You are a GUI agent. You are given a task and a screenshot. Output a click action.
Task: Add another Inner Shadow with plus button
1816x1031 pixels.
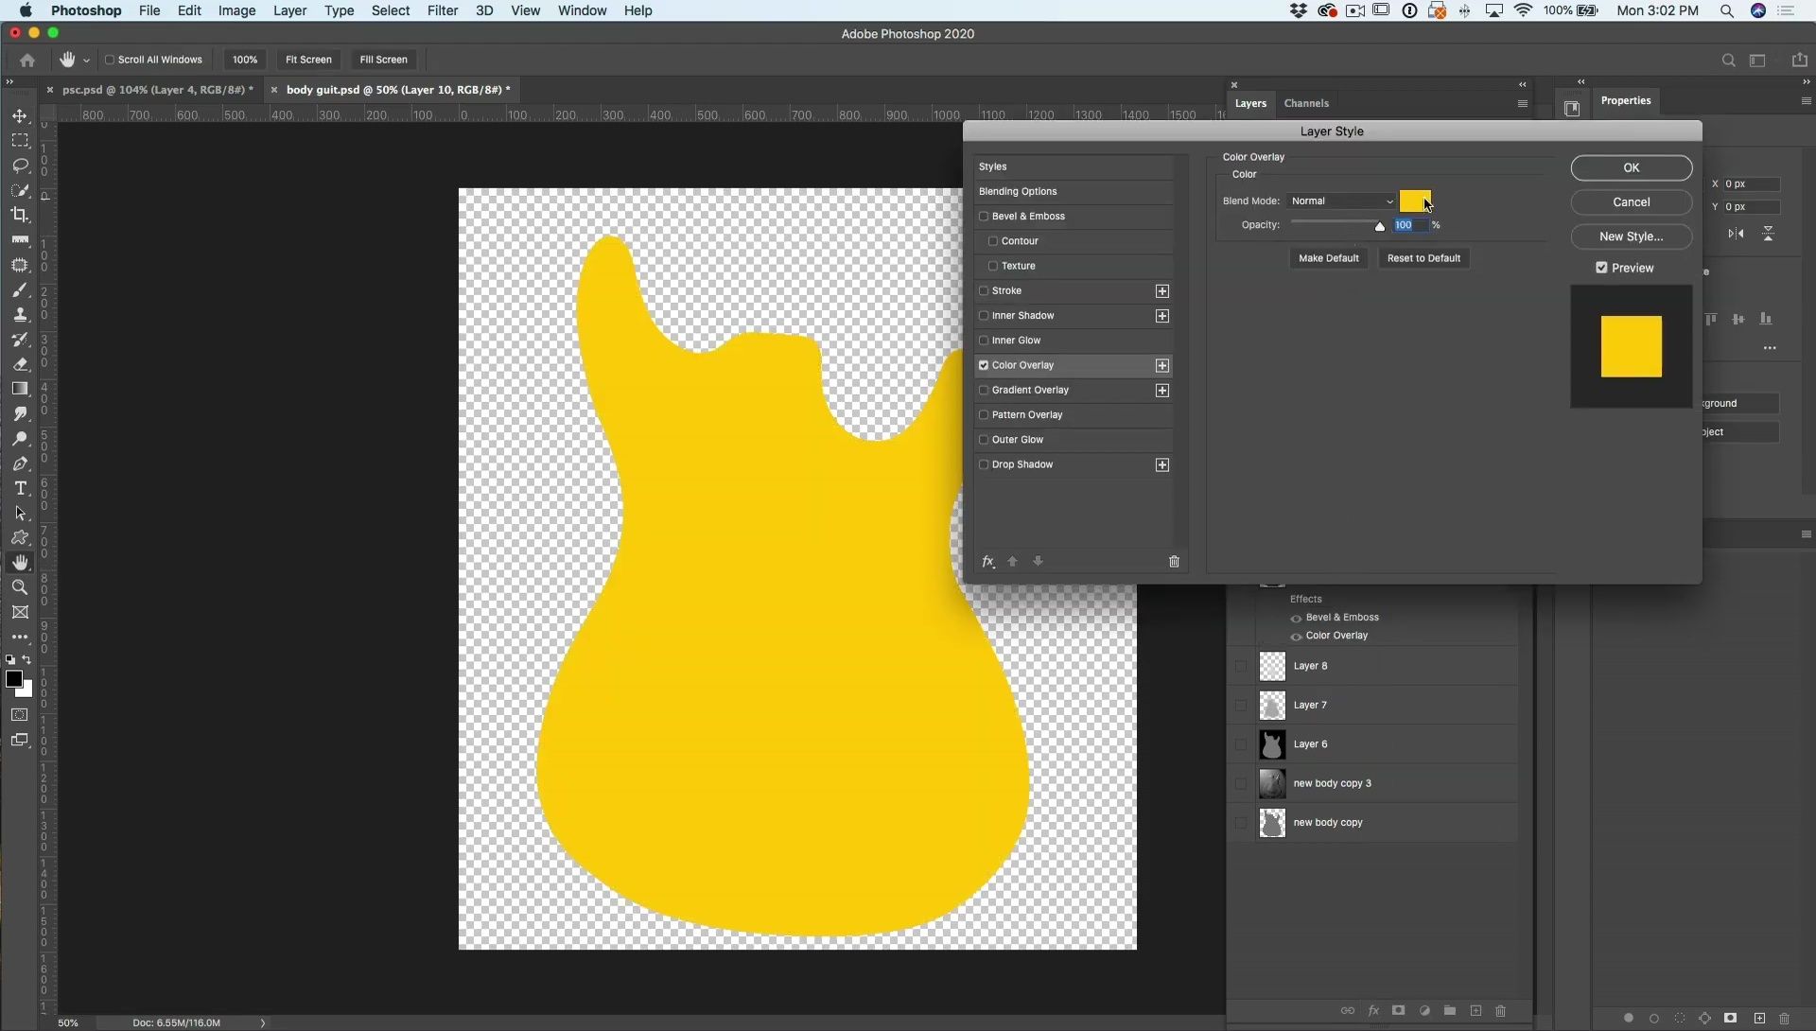coord(1162,316)
